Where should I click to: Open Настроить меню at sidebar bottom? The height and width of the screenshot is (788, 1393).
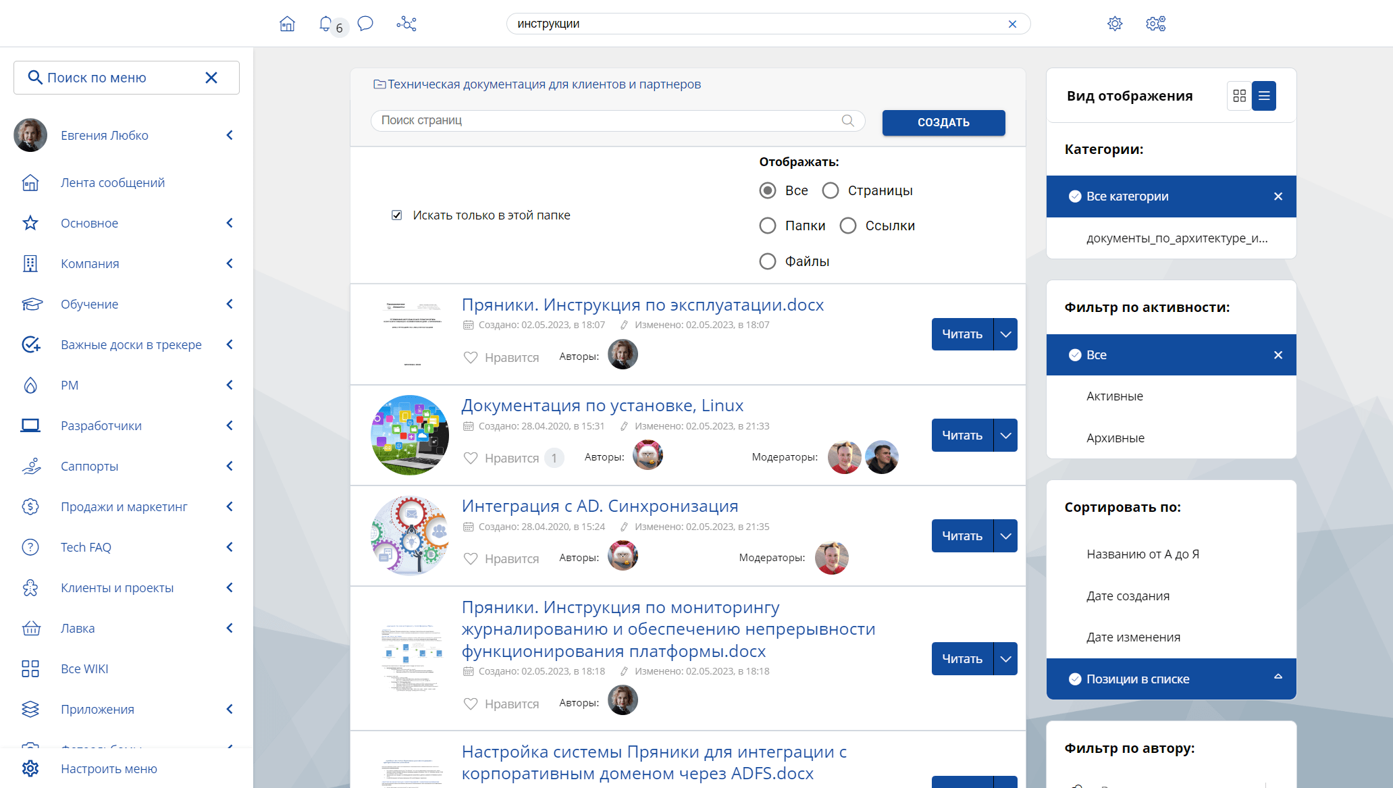tap(109, 768)
